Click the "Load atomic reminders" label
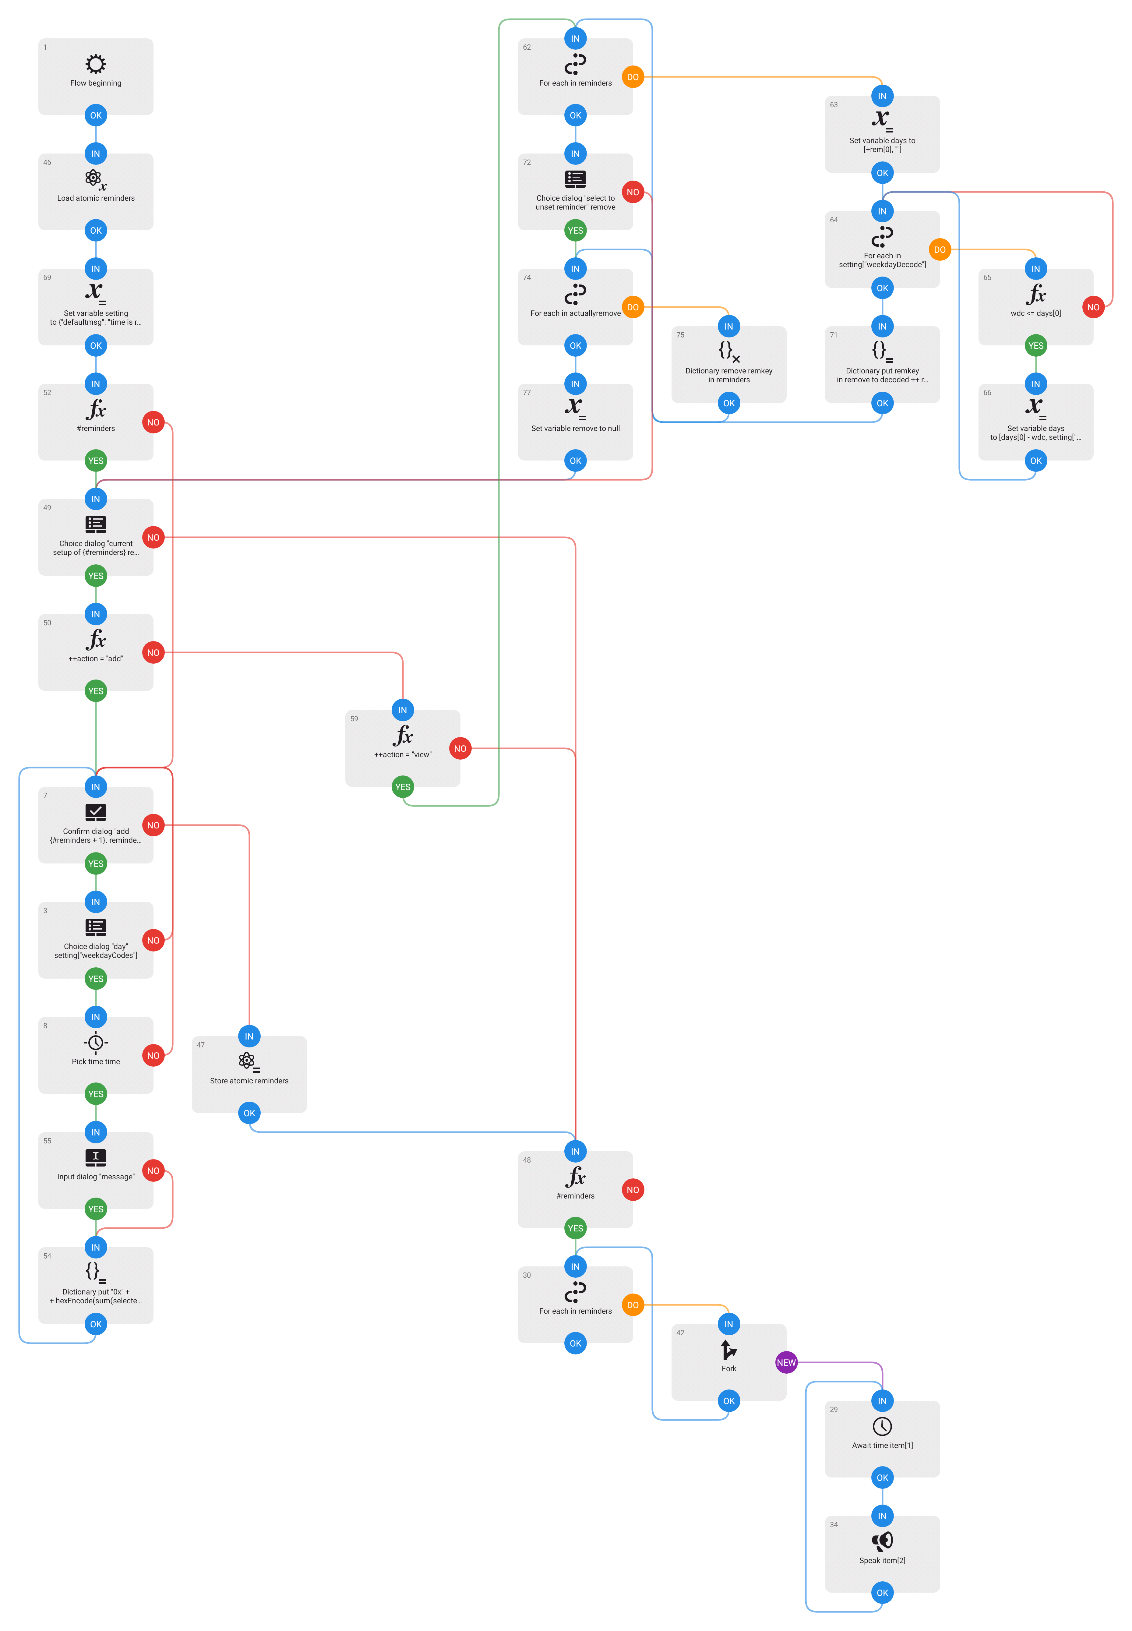This screenshot has width=1132, height=1631. pyautogui.click(x=96, y=199)
